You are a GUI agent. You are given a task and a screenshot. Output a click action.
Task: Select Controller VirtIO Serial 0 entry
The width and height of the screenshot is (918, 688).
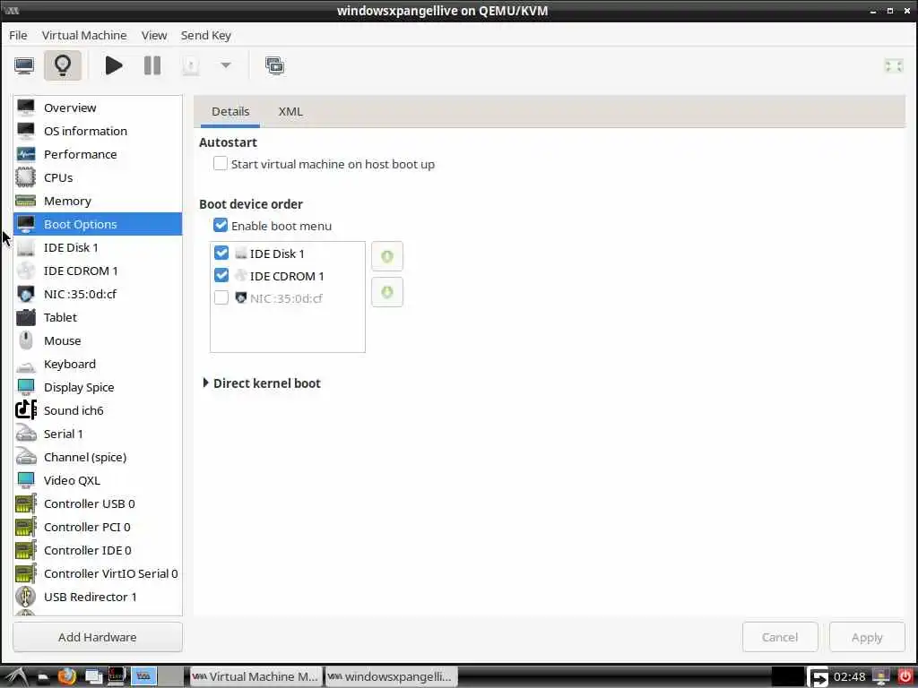point(98,574)
